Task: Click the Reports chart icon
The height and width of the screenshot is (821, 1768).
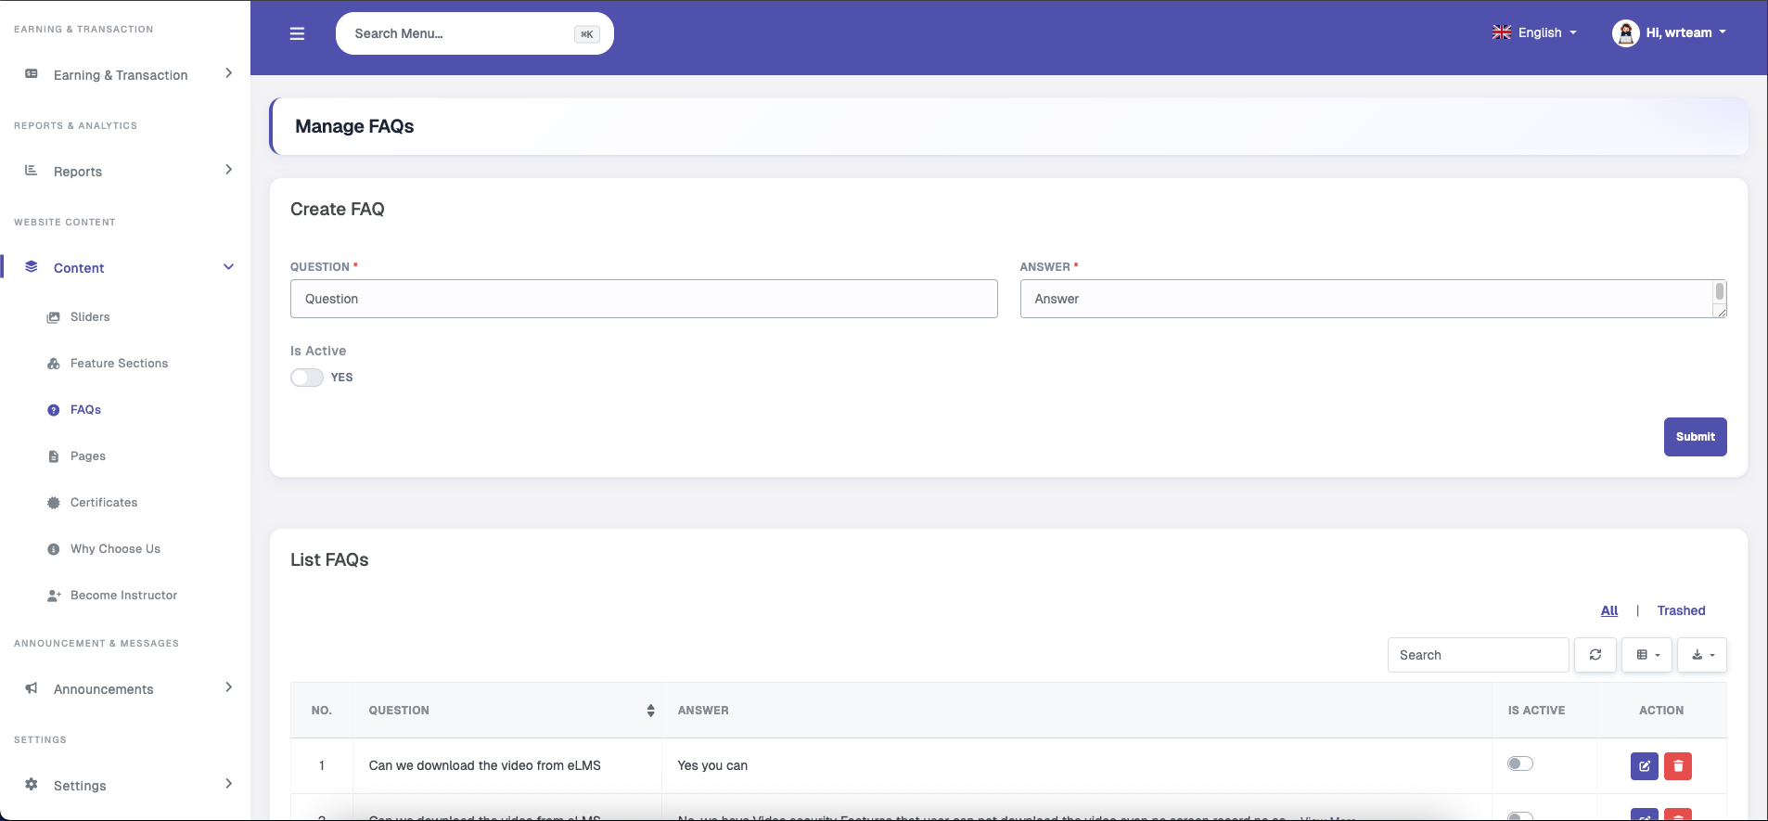Action: click(x=32, y=171)
